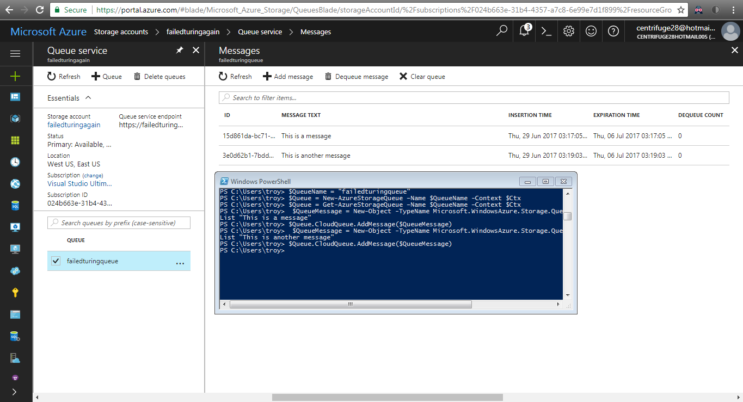Click the Queue service breadcrumb
The height and width of the screenshot is (402, 743).
click(x=260, y=32)
